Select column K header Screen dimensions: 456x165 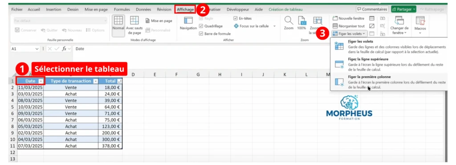coord(285,75)
